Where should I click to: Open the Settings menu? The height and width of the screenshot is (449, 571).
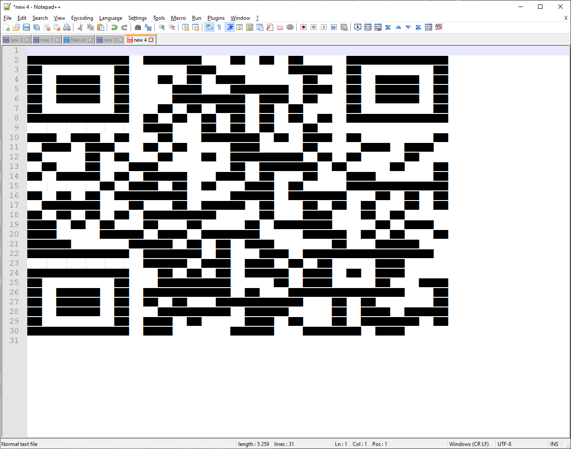138,18
